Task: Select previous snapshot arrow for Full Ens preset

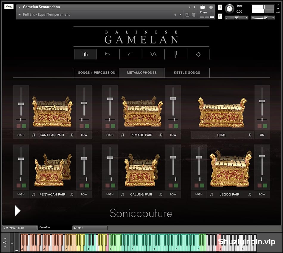Action: click(x=175, y=15)
